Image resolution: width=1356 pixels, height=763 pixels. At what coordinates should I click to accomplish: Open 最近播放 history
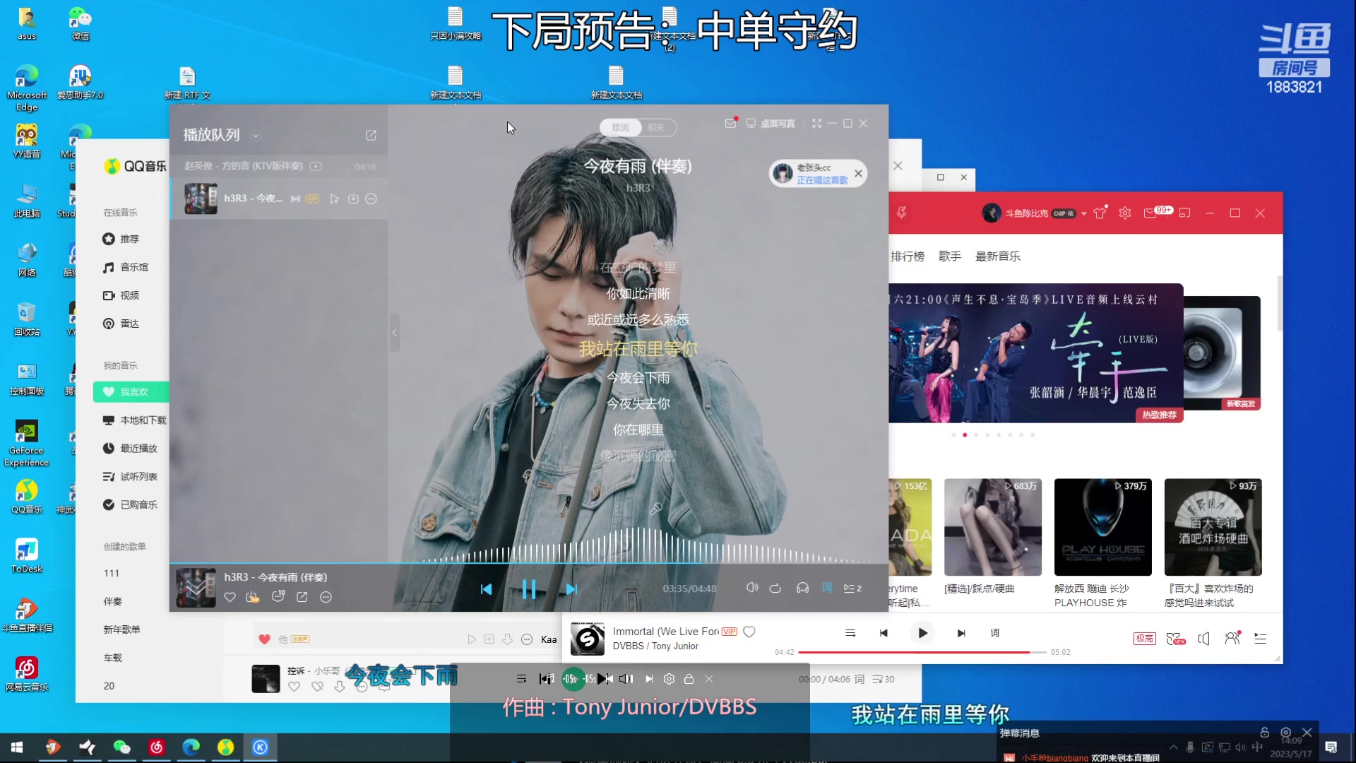point(130,449)
